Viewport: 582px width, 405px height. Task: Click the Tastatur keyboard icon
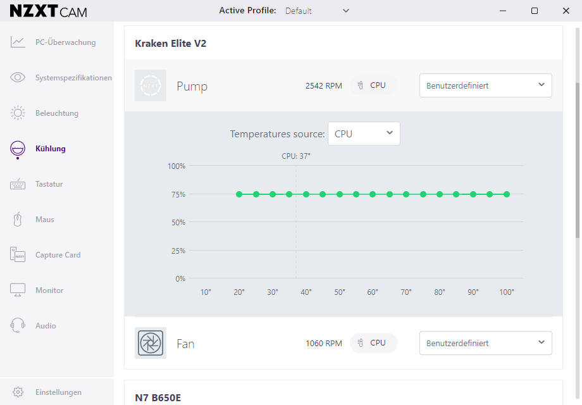coord(18,184)
